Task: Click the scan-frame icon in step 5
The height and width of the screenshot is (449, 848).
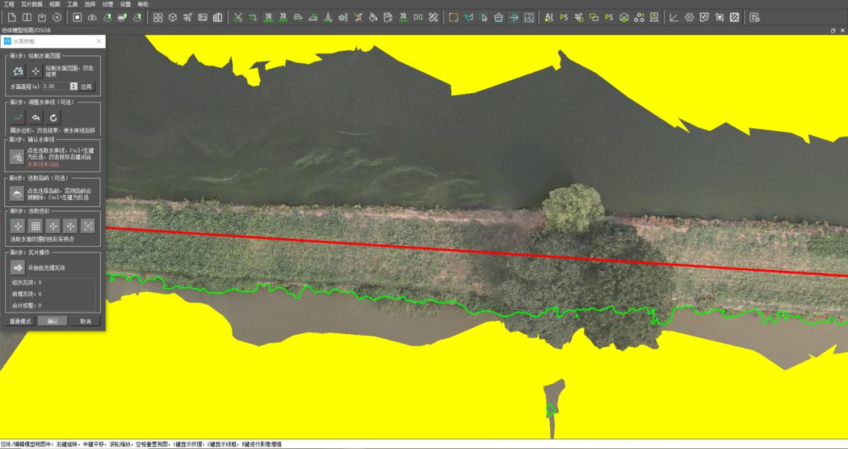Action: click(x=88, y=226)
